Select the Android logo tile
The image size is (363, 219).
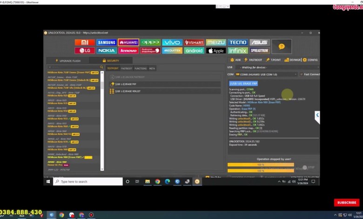[x=194, y=50]
